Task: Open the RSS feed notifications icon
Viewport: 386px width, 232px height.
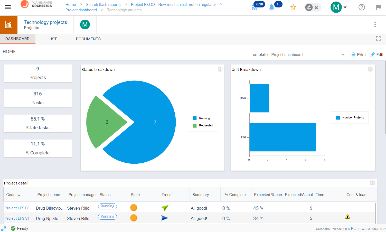Action: click(x=254, y=7)
